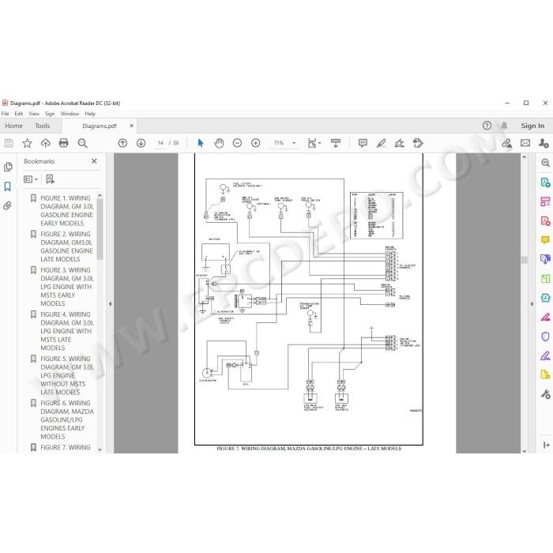Open the Attachments paperclip panel

[8, 205]
